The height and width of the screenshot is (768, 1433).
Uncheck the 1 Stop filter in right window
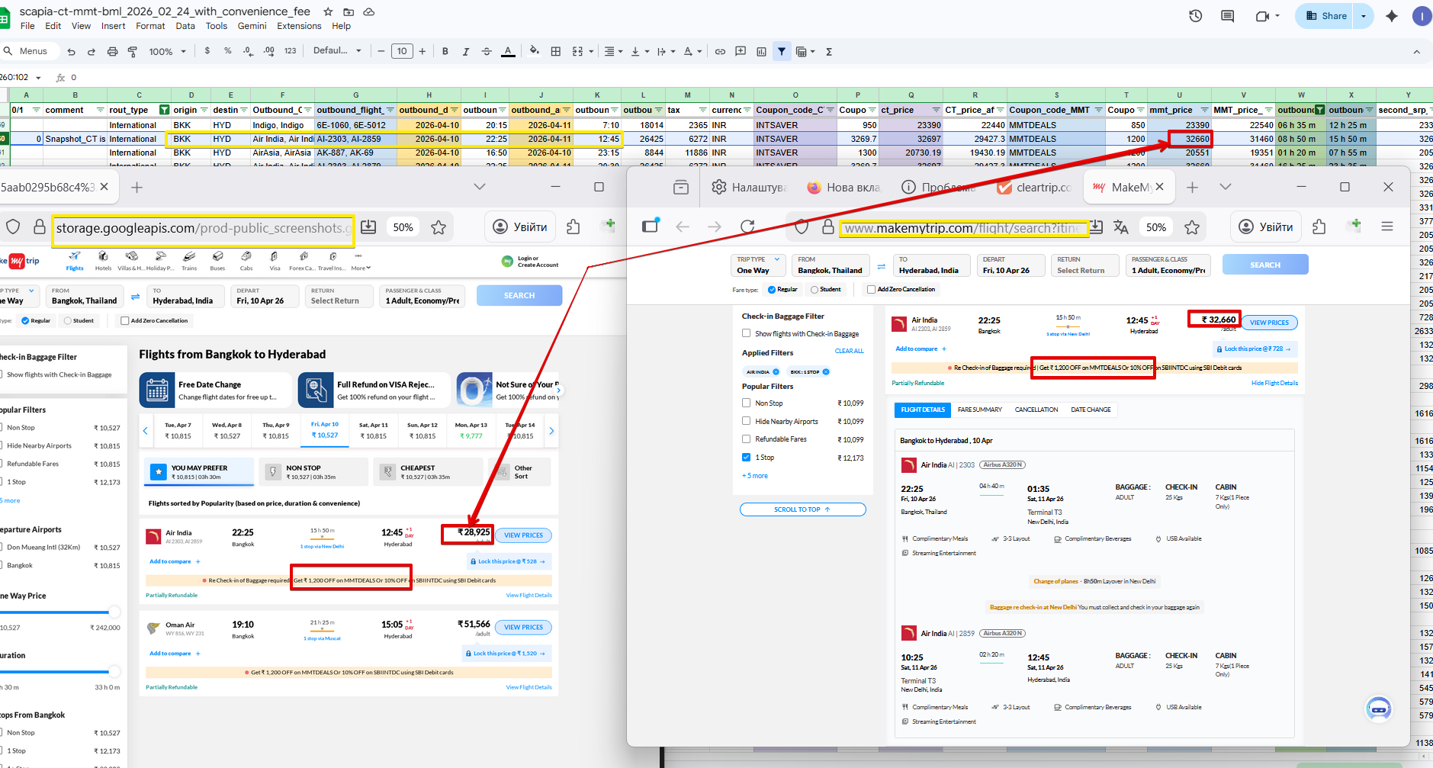click(x=747, y=458)
